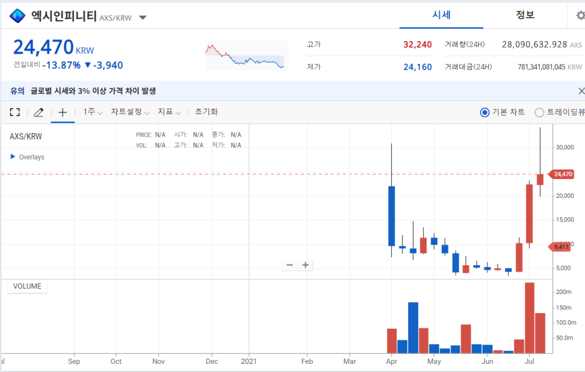The height and width of the screenshot is (372, 585).
Task: Select the pencil drawing tool
Action: point(38,112)
